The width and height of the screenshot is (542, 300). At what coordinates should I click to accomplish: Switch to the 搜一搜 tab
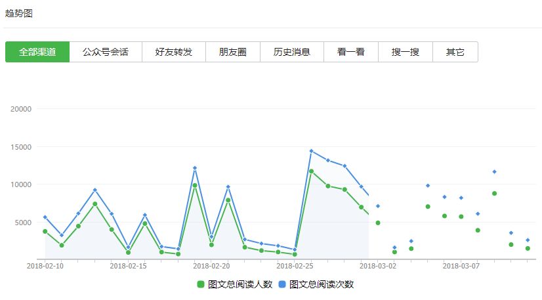coord(406,52)
